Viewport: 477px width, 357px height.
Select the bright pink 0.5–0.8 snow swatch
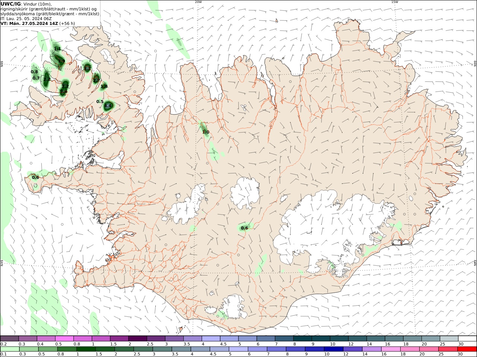coord(64,338)
